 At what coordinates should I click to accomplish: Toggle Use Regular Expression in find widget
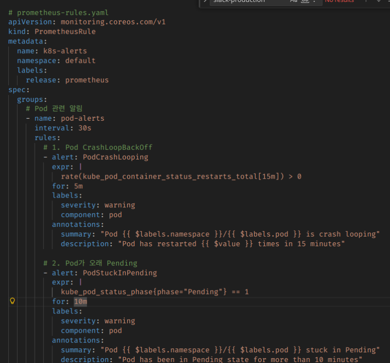pos(314,1)
